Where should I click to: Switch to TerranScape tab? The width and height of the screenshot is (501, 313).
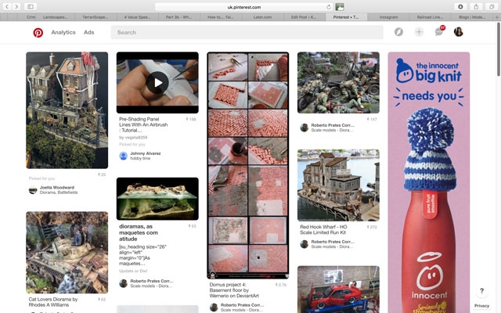coord(95,17)
